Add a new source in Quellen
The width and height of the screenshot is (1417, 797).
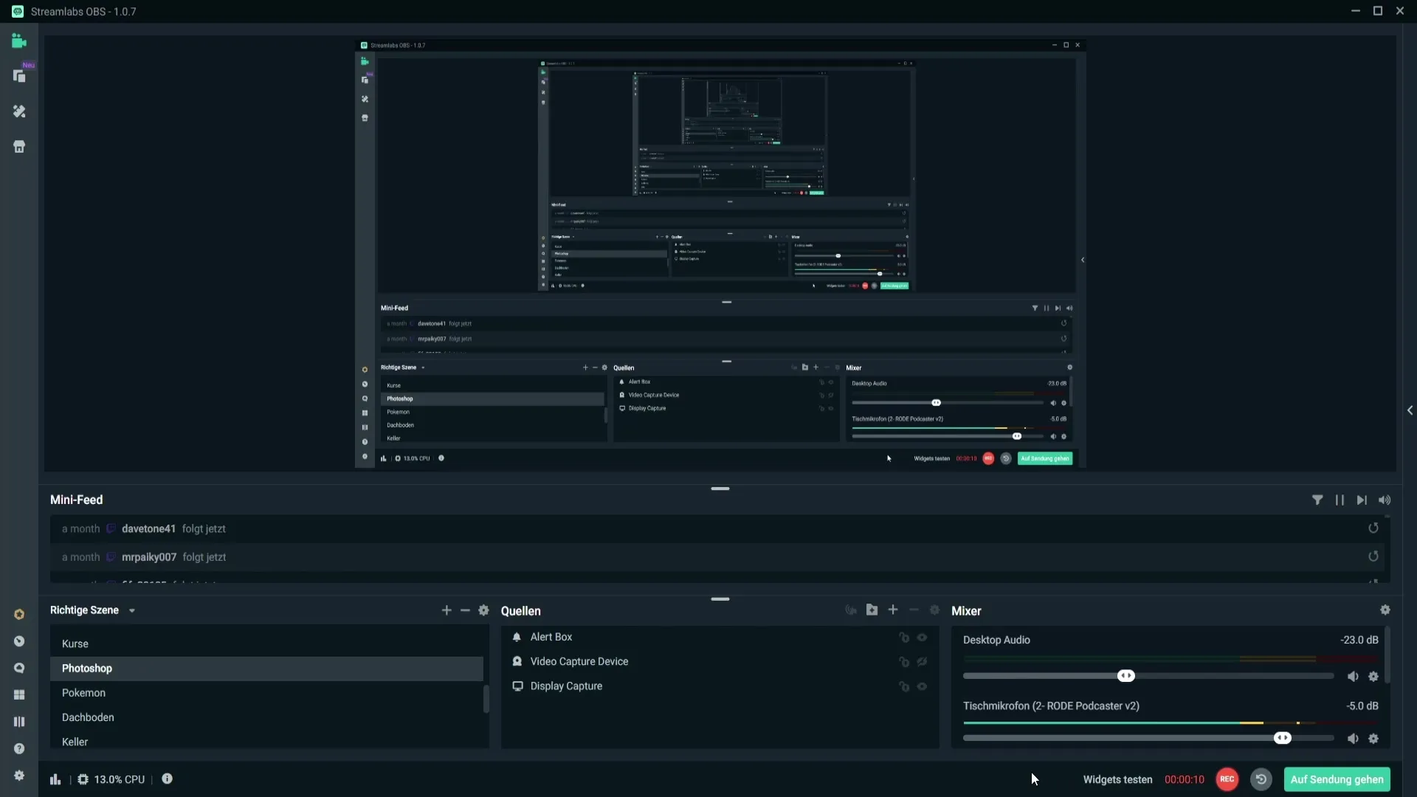tap(893, 610)
